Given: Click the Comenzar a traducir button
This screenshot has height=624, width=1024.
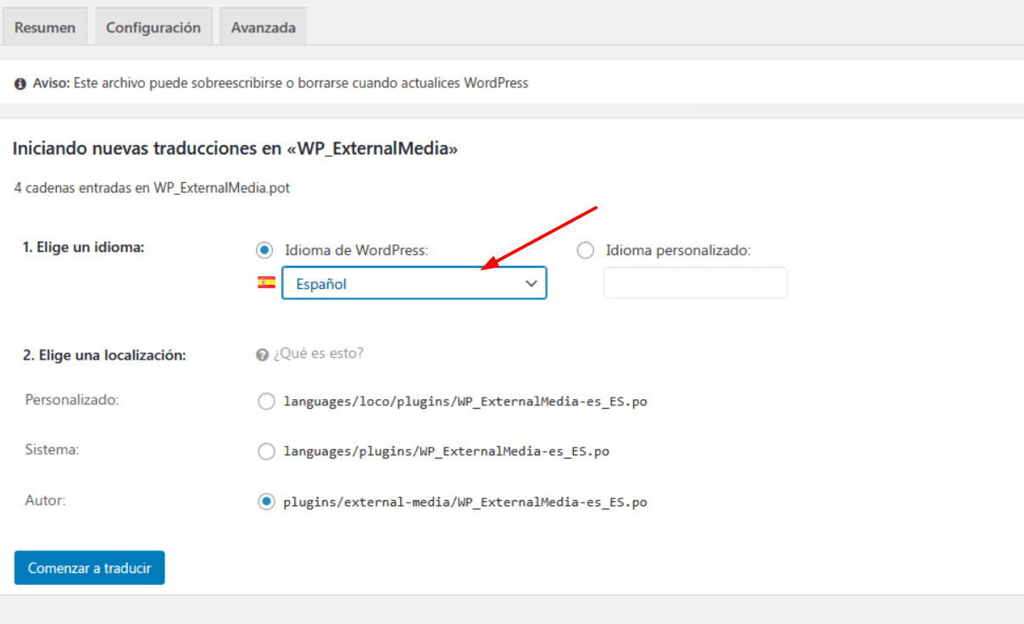Looking at the screenshot, I should (90, 568).
